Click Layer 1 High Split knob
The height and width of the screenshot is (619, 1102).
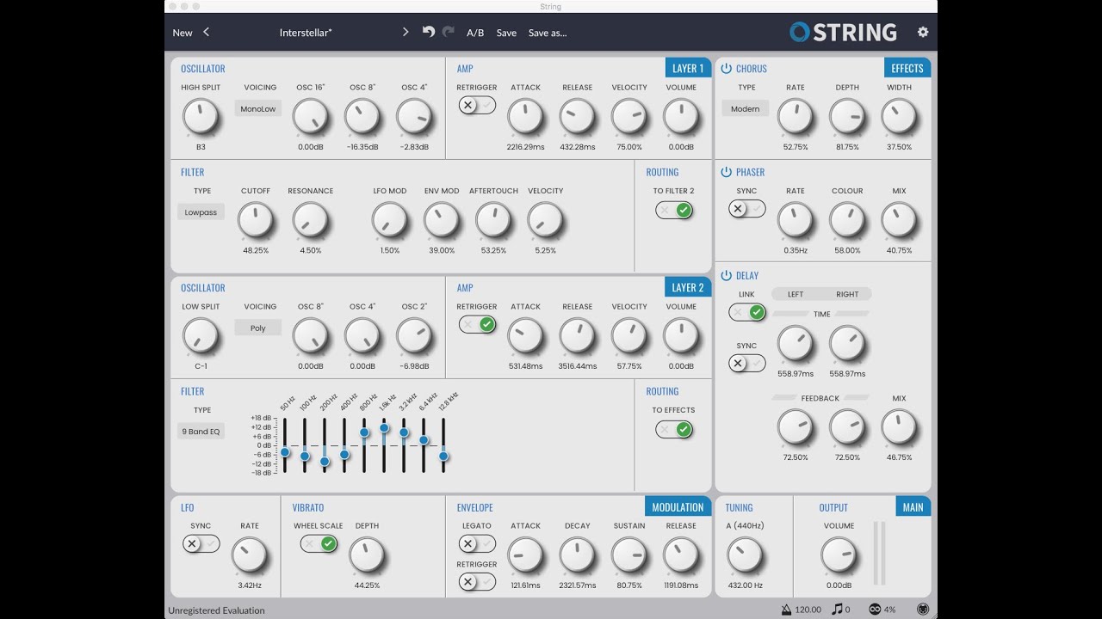201,116
